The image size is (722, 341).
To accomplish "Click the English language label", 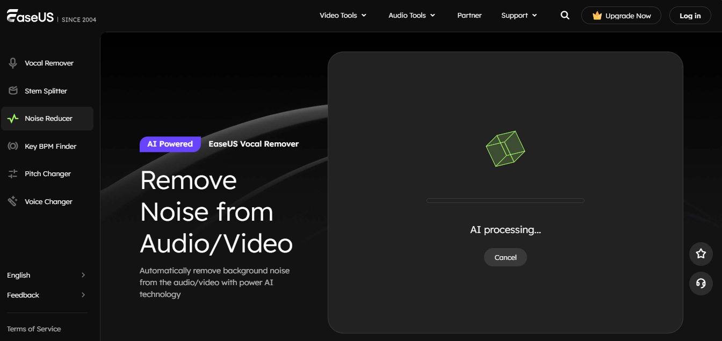I will tap(19, 275).
